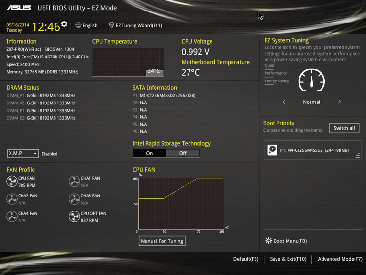
Task: Click the Switch all button
Action: pos(344,128)
